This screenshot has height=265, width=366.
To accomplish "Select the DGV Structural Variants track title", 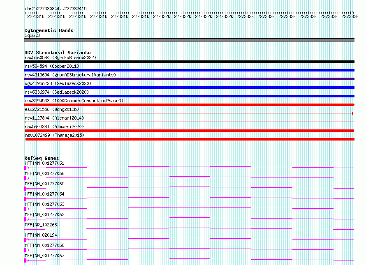I will (x=58, y=53).
